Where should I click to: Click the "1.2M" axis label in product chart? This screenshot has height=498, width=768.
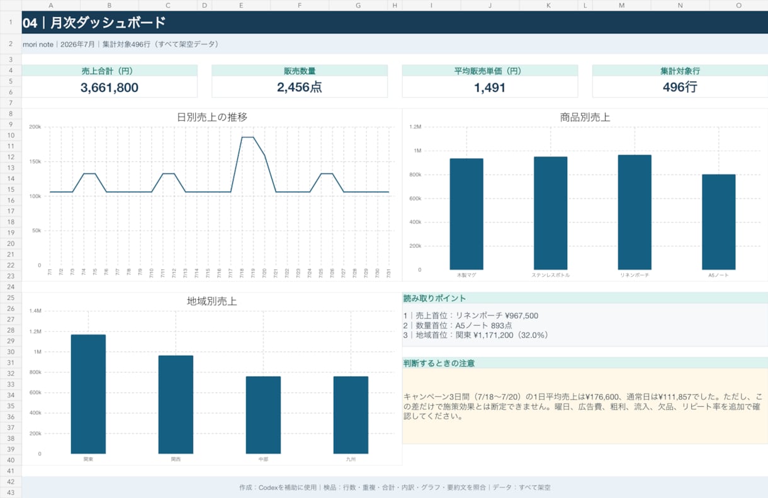(415, 127)
